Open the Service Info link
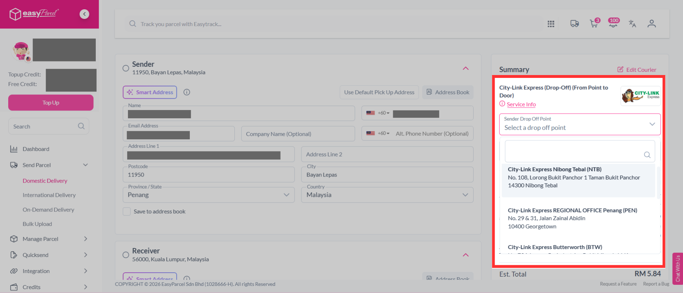This screenshot has width=683, height=293. pos(521,104)
